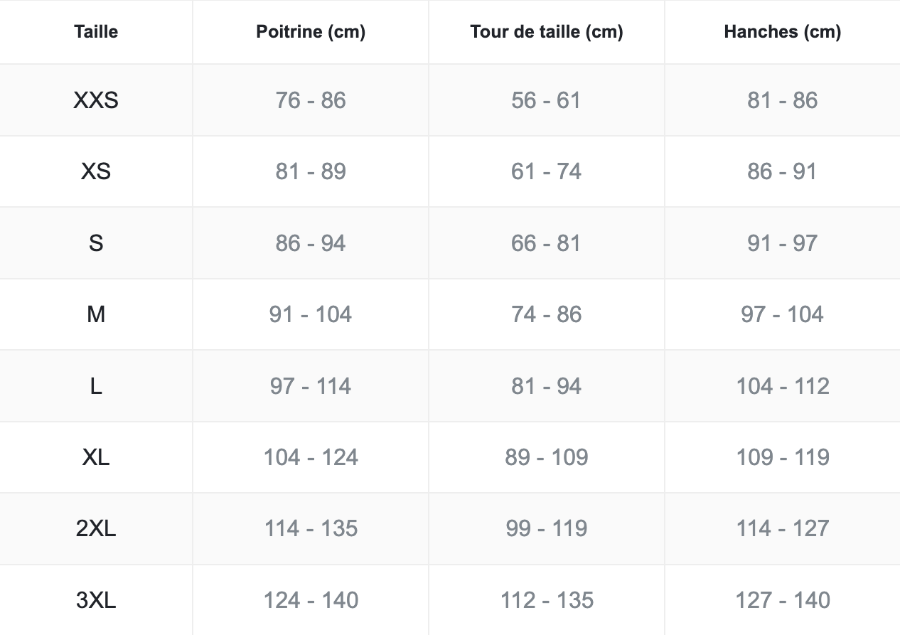The image size is (900, 635).
Task: Select the 2XL hips value 114 - 127
Action: (x=783, y=528)
